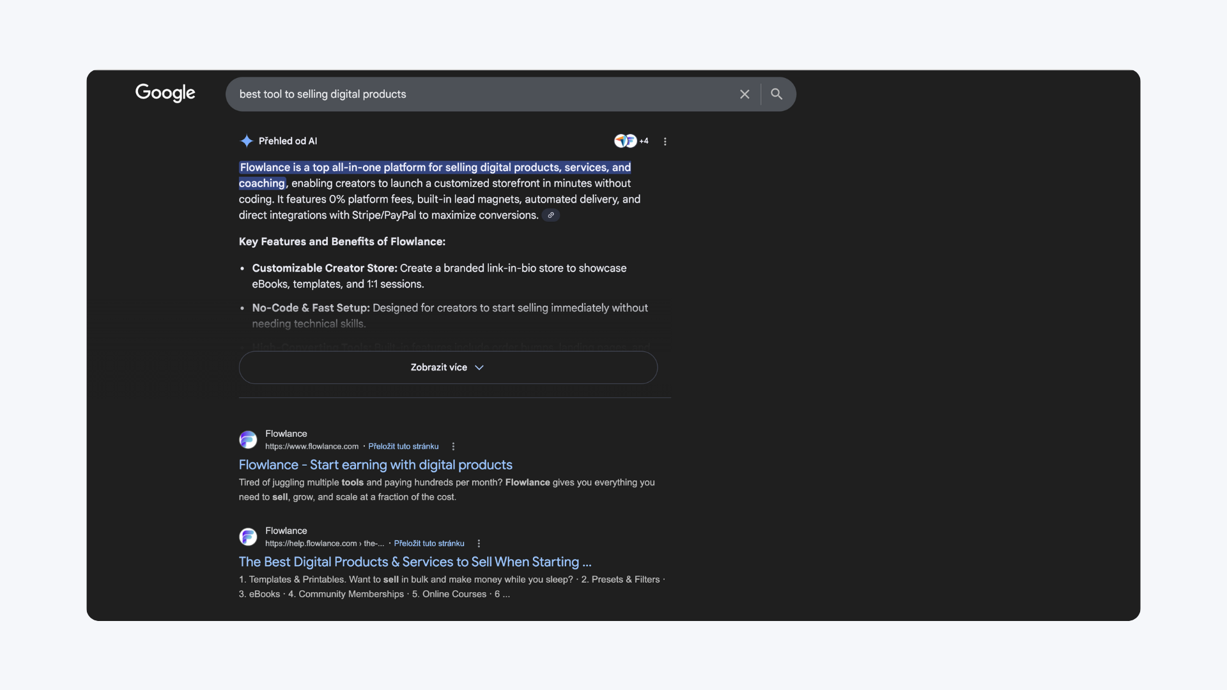Viewport: 1227px width, 690px height.
Task: Clear the search query with X icon
Action: pyautogui.click(x=745, y=95)
